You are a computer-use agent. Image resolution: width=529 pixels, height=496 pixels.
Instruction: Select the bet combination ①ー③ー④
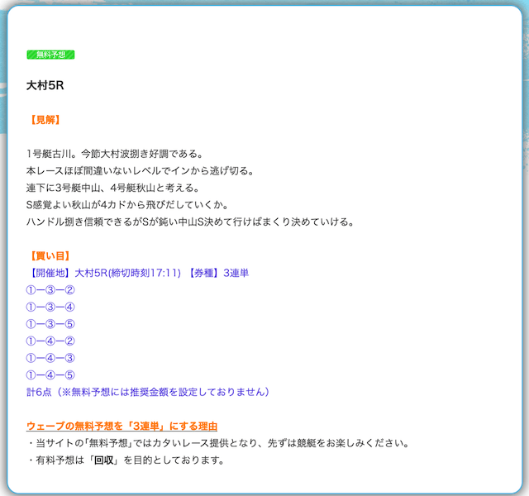click(50, 307)
